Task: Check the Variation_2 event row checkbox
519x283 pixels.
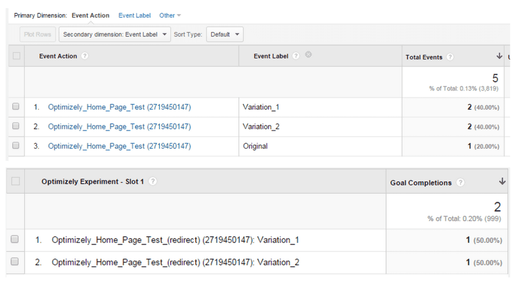Action: coord(16,126)
